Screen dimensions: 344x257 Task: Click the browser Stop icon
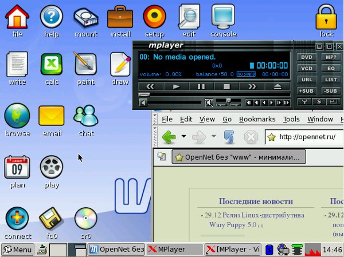pyautogui.click(x=251, y=137)
